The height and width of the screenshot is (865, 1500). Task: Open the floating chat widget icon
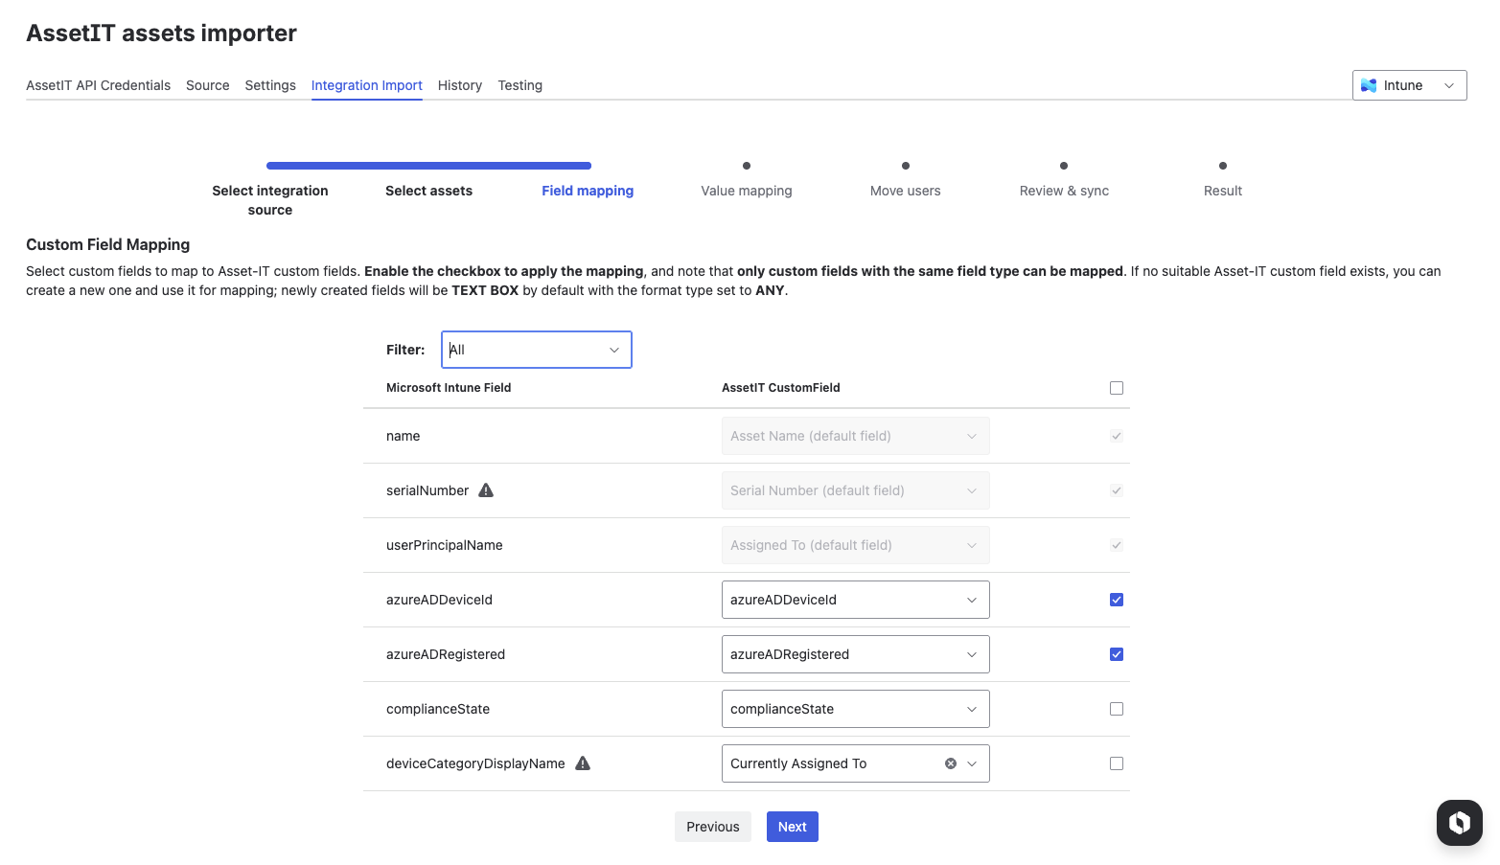click(1459, 823)
